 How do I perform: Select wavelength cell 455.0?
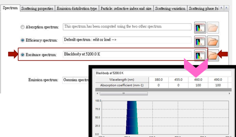178,80
